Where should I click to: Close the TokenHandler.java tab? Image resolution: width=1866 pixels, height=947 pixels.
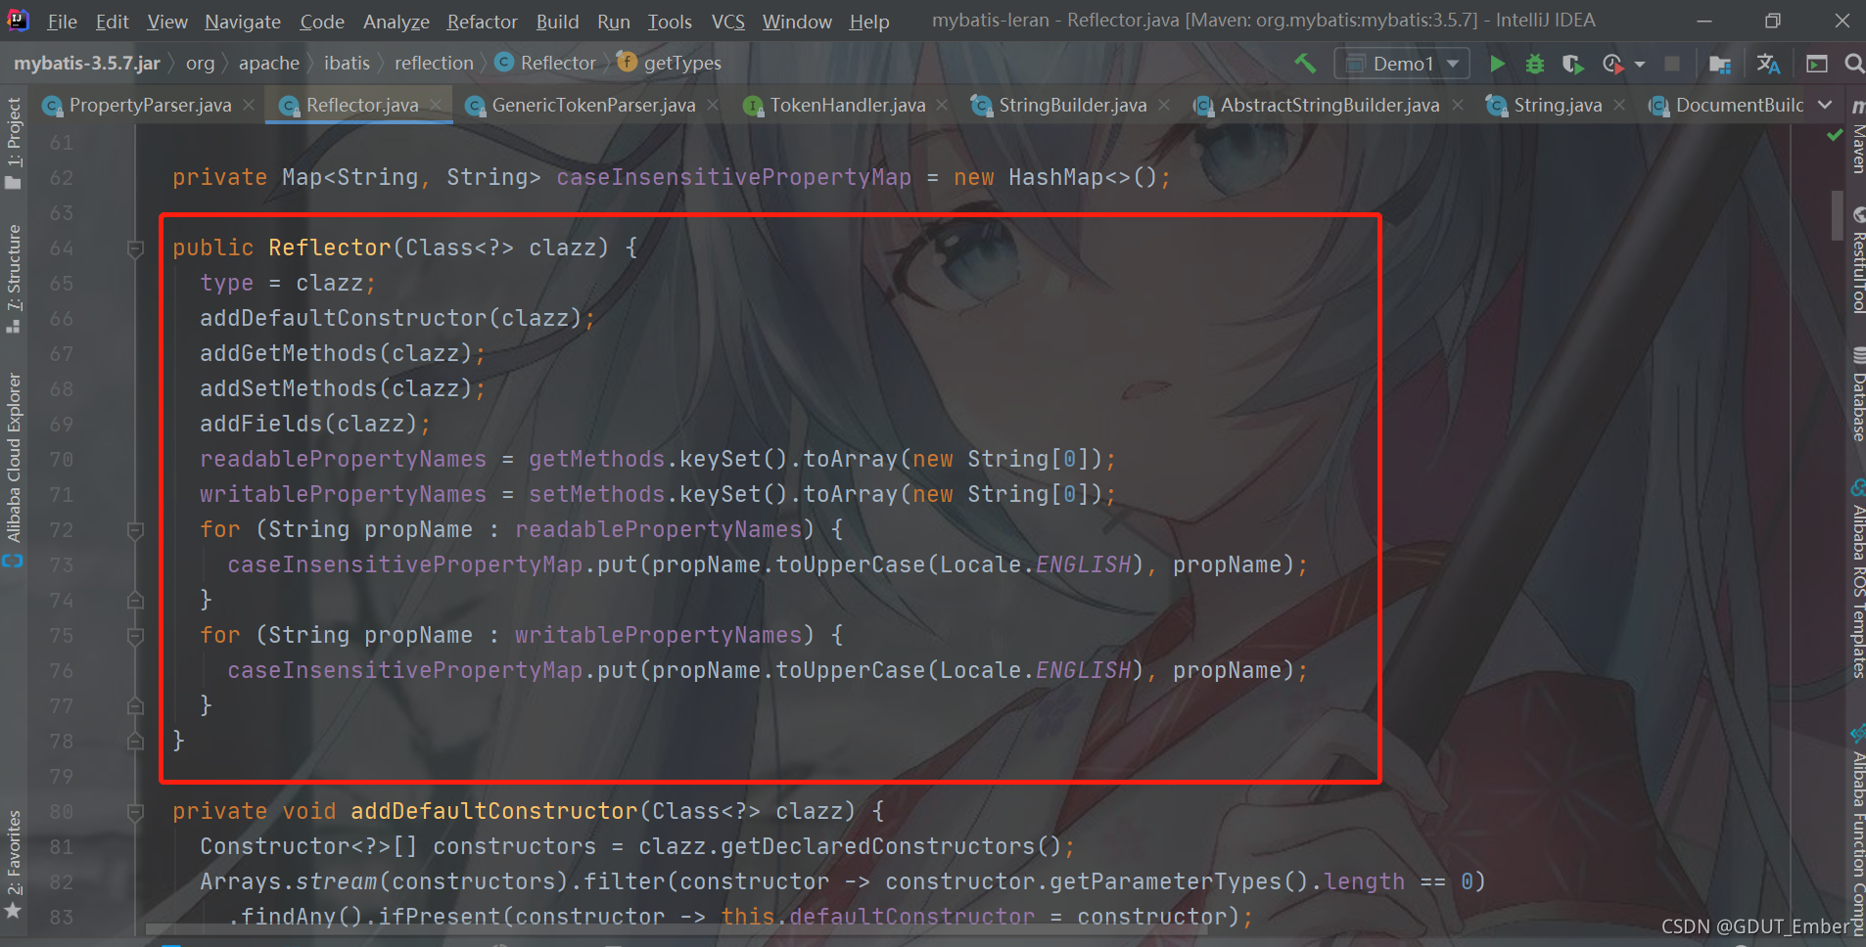(x=942, y=105)
